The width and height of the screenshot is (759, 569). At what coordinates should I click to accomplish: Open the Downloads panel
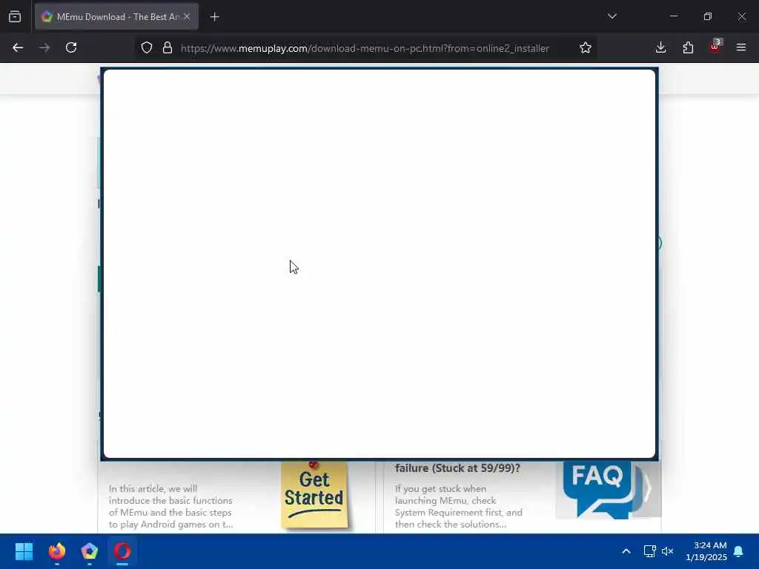pyautogui.click(x=660, y=47)
